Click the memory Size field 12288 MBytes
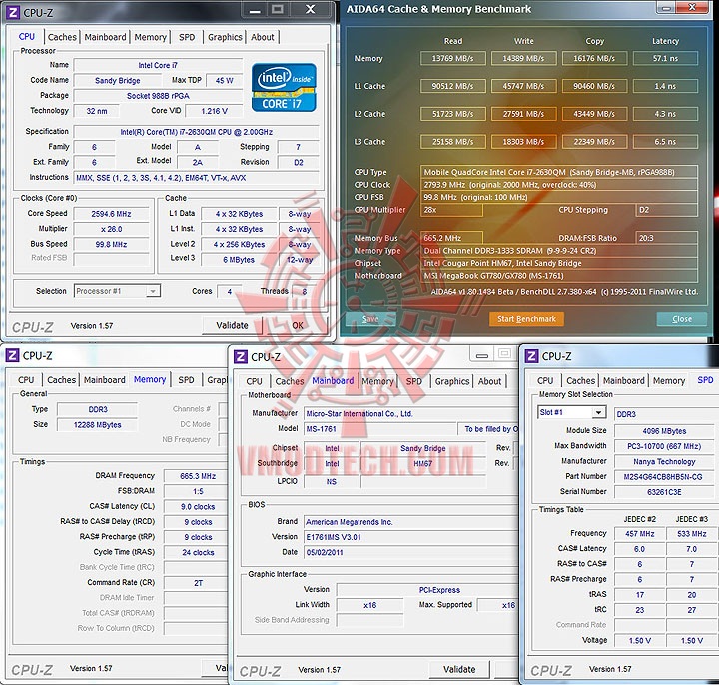The image size is (719, 685). [x=97, y=425]
